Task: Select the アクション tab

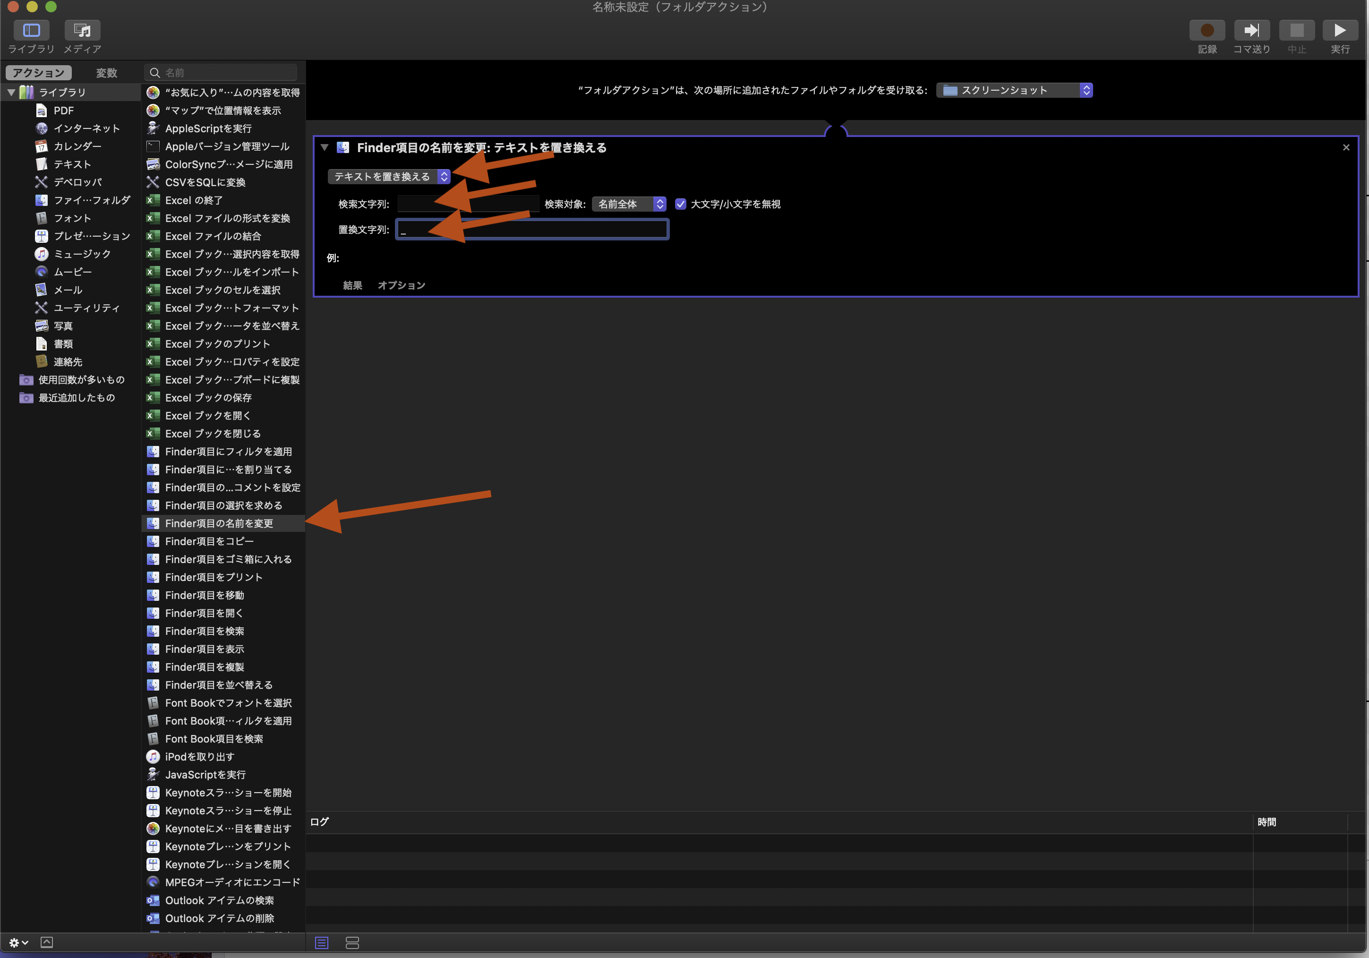Action: (x=39, y=73)
